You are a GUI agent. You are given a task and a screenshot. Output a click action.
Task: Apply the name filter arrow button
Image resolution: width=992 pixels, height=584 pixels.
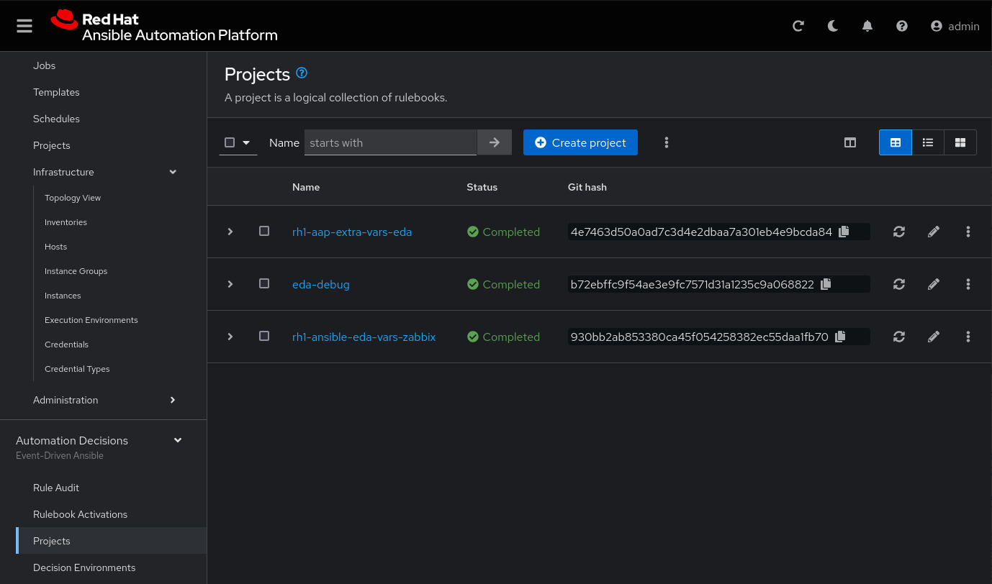click(x=495, y=142)
